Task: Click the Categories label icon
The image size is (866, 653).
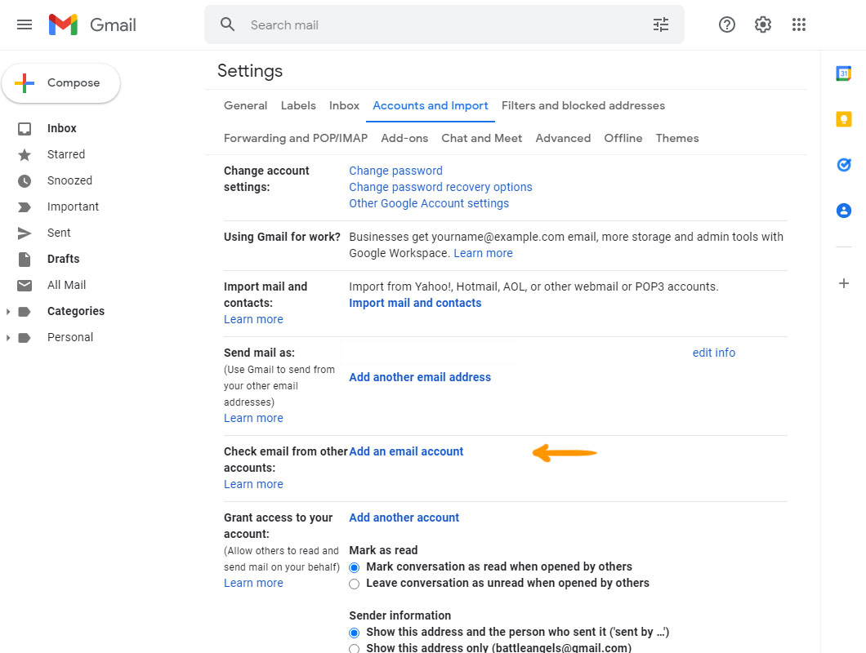Action: point(25,311)
